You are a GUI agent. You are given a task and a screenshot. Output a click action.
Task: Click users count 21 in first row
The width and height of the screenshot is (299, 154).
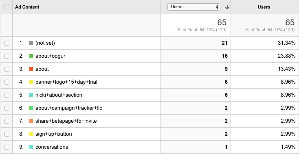[224, 43]
